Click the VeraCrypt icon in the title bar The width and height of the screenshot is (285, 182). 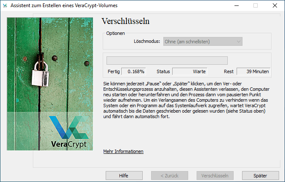[5, 5]
